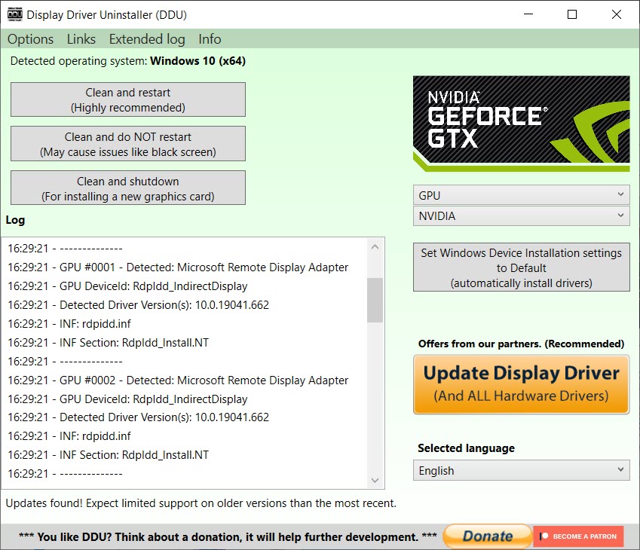Image resolution: width=640 pixels, height=550 pixels.
Task: Click the scrollbar up arrow in the log
Action: tap(375, 245)
